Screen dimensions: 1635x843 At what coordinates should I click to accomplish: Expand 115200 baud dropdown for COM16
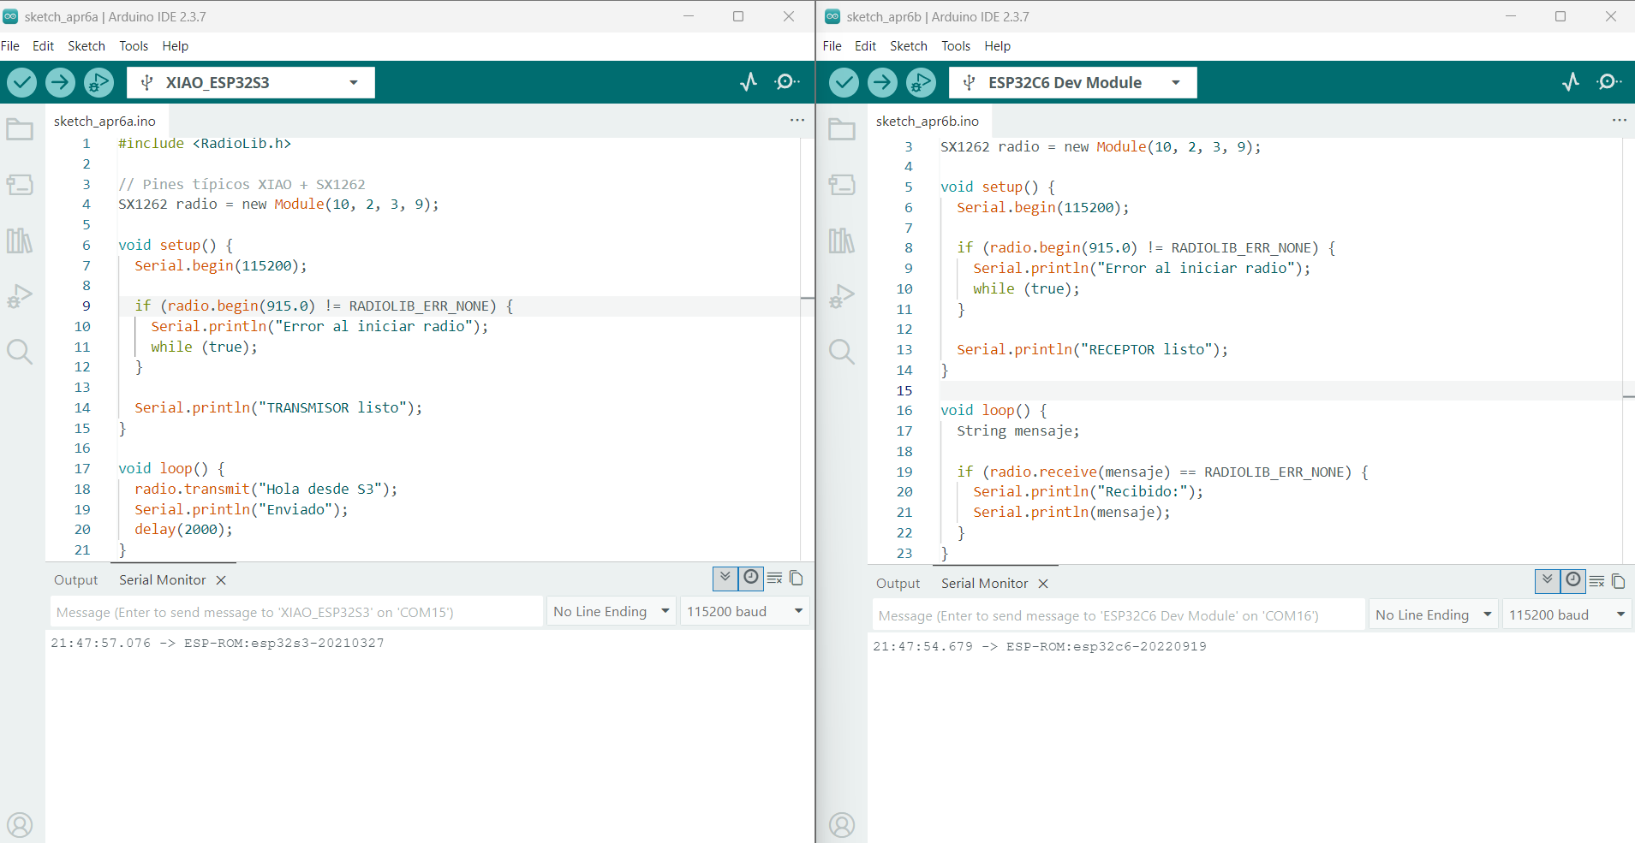point(1566,614)
